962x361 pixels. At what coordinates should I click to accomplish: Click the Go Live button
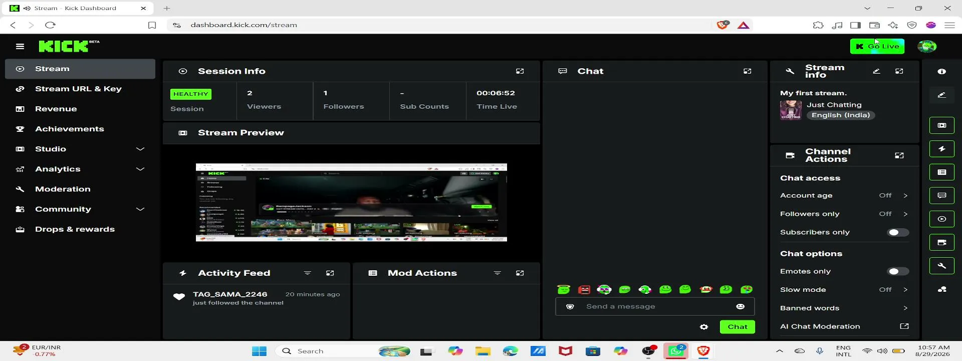pyautogui.click(x=877, y=46)
